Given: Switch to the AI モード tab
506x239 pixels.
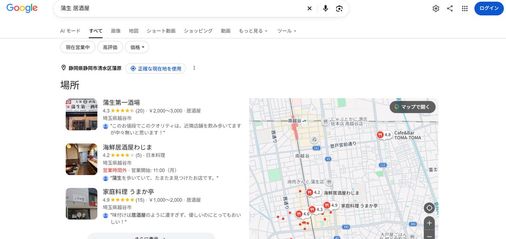Looking at the screenshot, I should coord(70,31).
